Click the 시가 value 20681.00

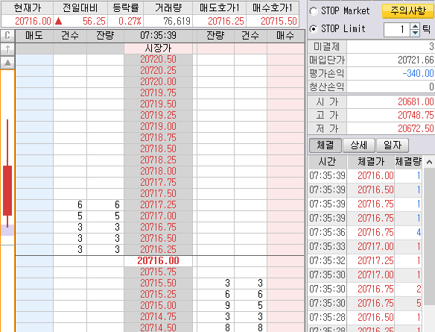[416, 101]
